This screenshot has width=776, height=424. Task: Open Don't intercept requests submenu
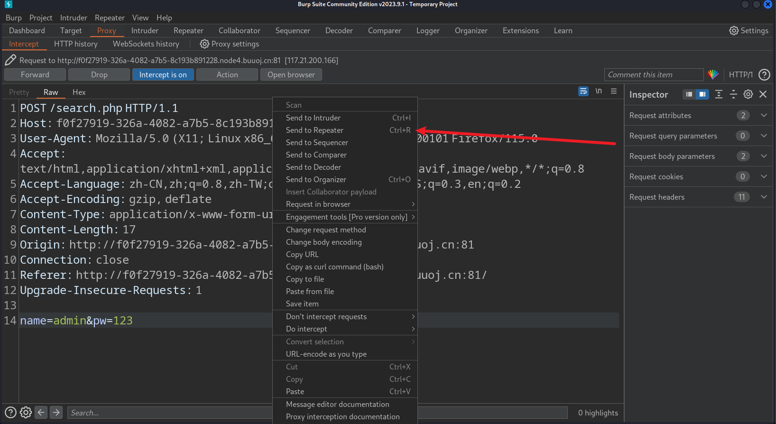[x=345, y=316]
